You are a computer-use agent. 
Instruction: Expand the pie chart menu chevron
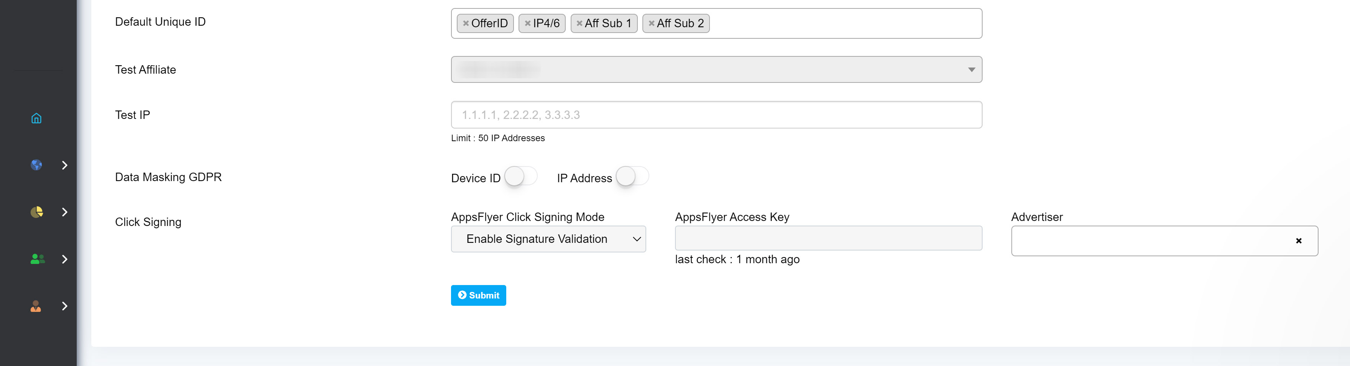(x=64, y=212)
